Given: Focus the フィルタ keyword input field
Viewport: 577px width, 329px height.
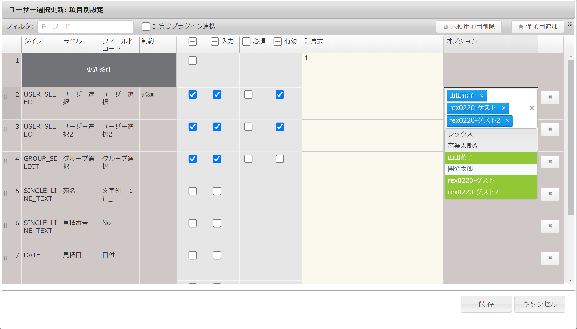Looking at the screenshot, I should click(85, 26).
